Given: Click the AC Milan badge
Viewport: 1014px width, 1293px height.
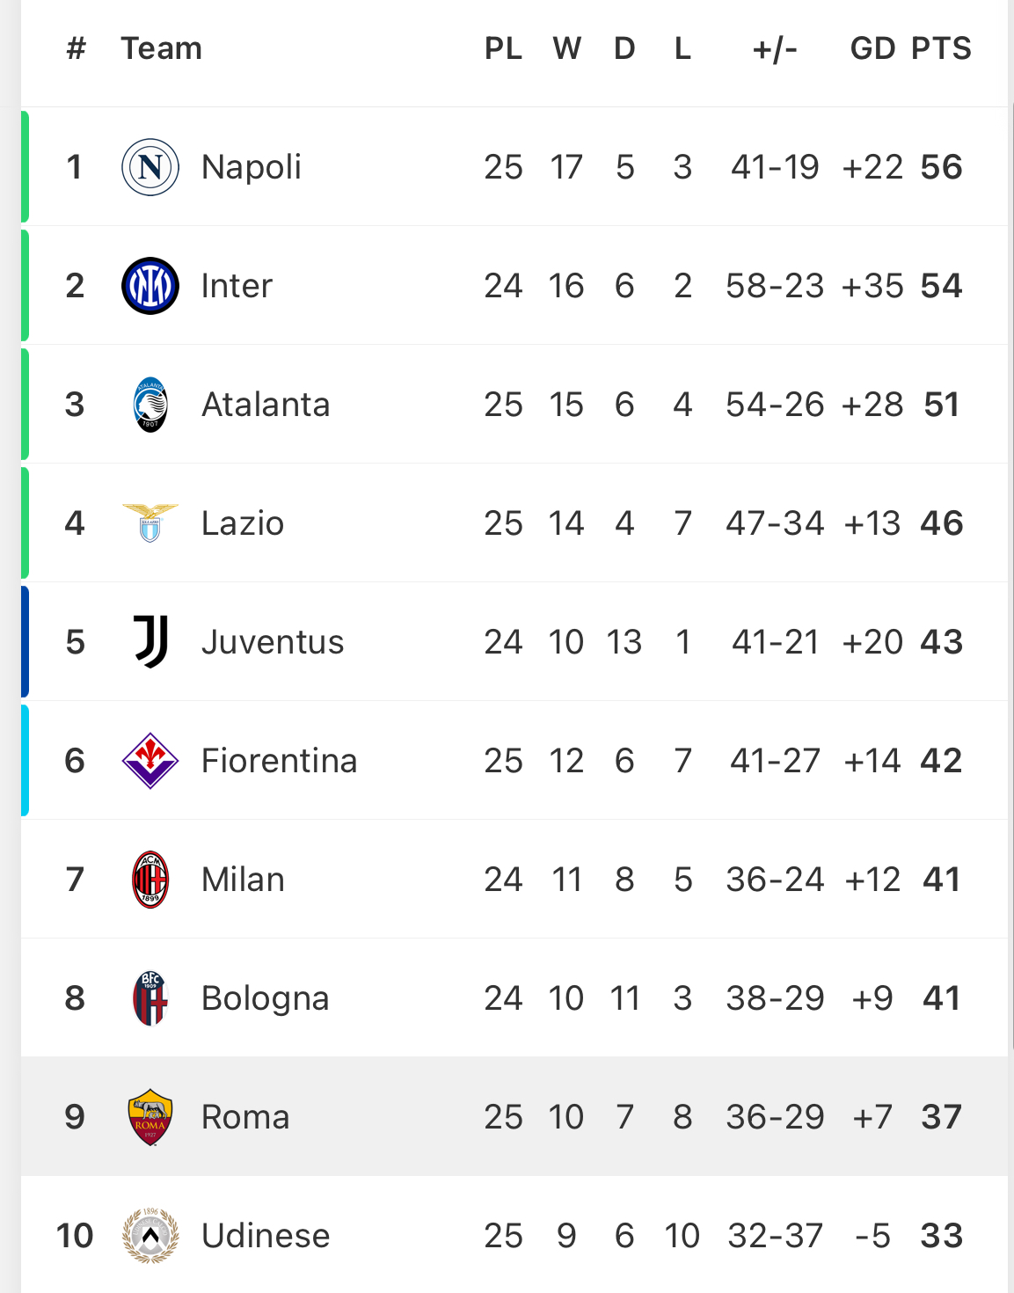Looking at the screenshot, I should (x=150, y=880).
